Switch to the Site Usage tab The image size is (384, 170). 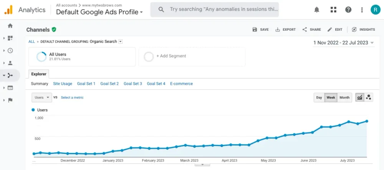(x=63, y=83)
